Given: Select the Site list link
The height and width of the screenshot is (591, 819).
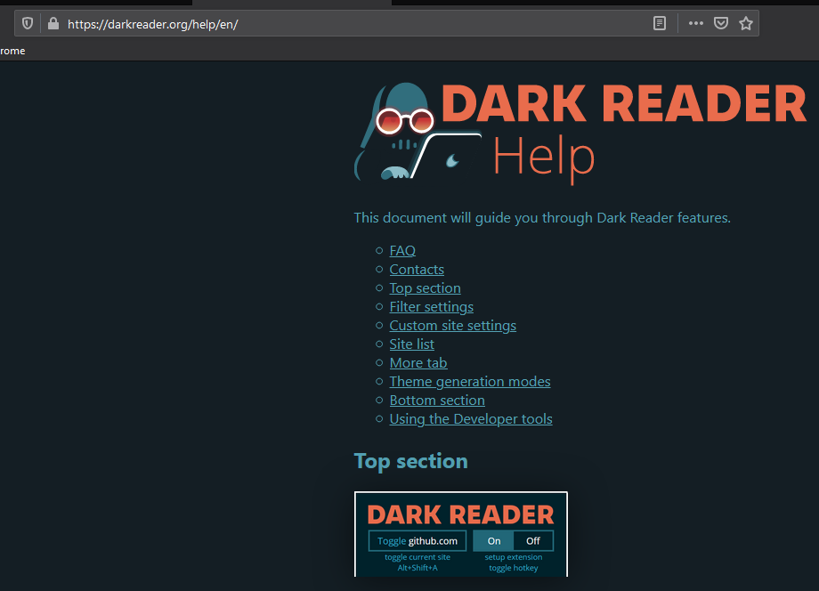Looking at the screenshot, I should (411, 344).
